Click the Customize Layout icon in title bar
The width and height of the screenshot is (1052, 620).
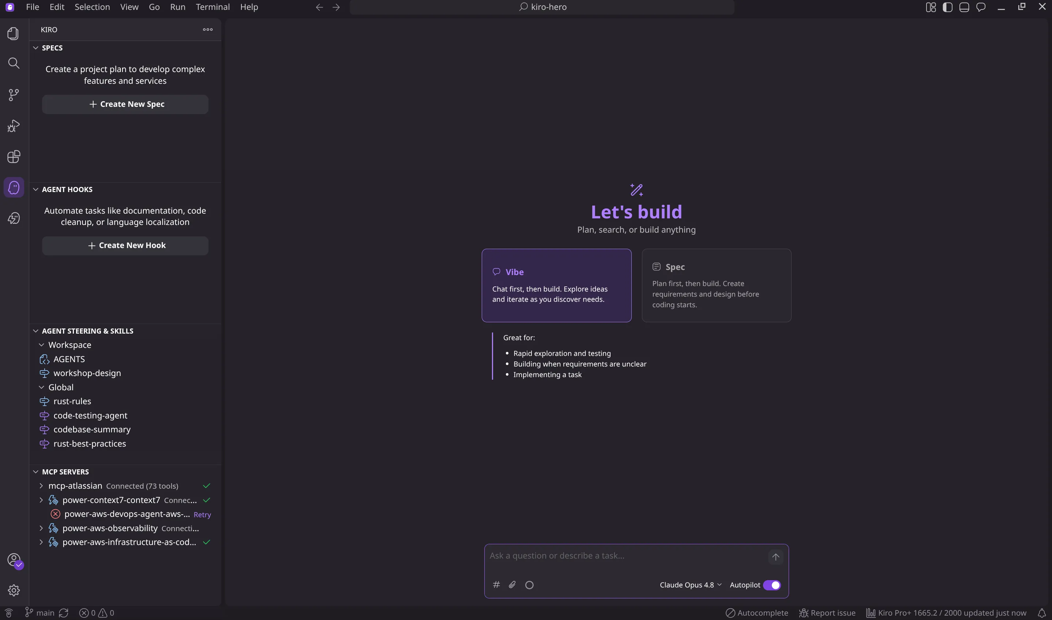coord(931,7)
